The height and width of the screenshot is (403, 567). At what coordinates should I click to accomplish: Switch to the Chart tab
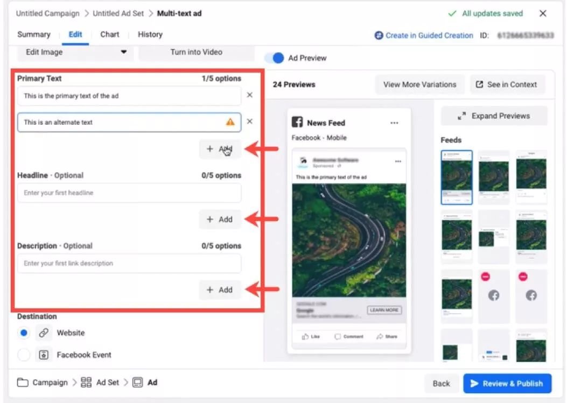coord(109,34)
